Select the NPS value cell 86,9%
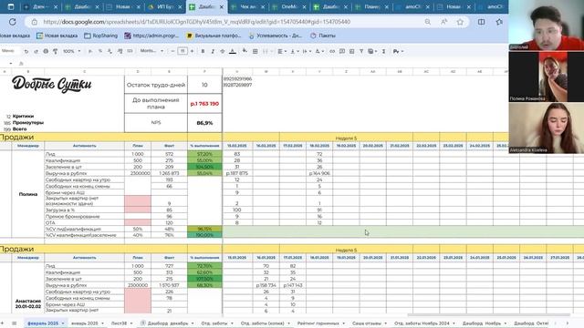 click(204, 123)
